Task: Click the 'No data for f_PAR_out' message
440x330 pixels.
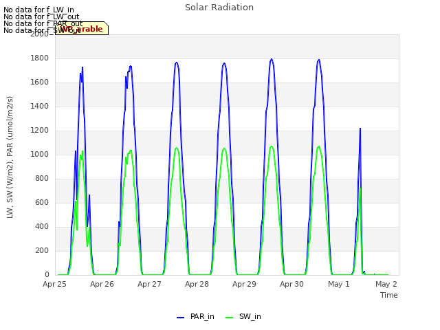Action: pos(43,23)
